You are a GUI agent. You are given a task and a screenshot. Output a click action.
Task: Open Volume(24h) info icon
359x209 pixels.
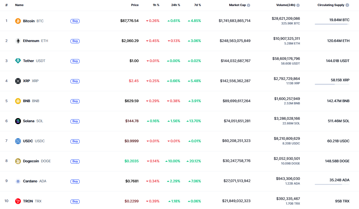(x=298, y=5)
